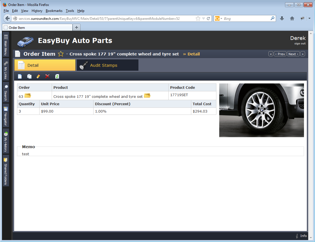Click the Info icon in the footer
The width and height of the screenshot is (315, 242).
pos(297,236)
